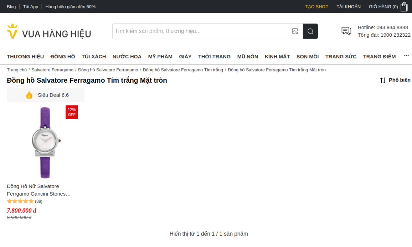
Task: Open the TRANG SỨC menu
Action: click(341, 57)
